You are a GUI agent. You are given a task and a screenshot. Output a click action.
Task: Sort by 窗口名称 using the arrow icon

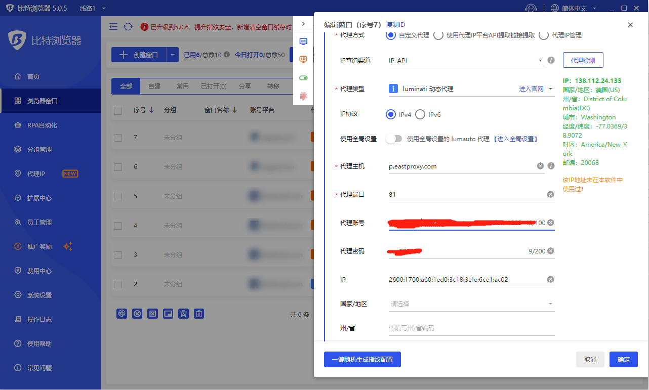234,110
